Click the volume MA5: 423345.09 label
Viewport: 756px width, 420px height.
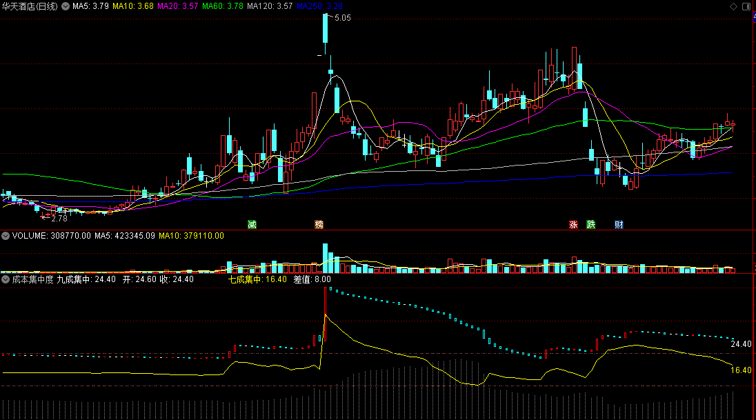pos(125,236)
